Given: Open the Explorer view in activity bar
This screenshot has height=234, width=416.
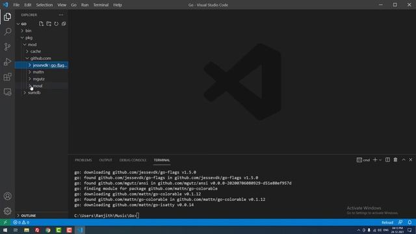Looking at the screenshot, I should click(7, 17).
